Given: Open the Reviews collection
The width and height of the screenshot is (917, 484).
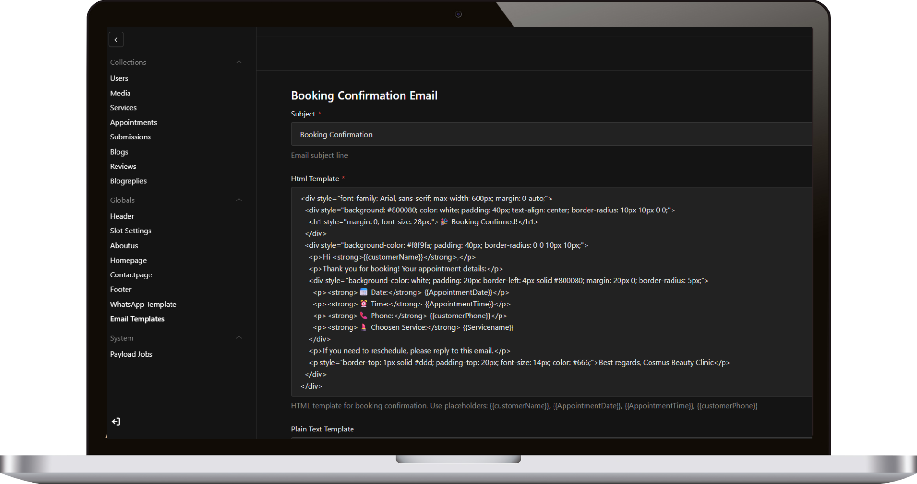Looking at the screenshot, I should [123, 166].
